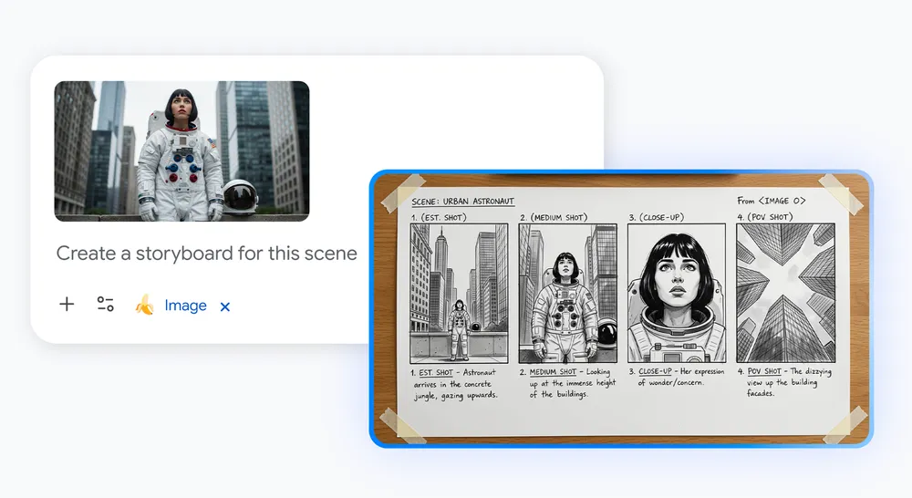Select the EST. SHOT storyboard panel drawing

tap(458, 293)
